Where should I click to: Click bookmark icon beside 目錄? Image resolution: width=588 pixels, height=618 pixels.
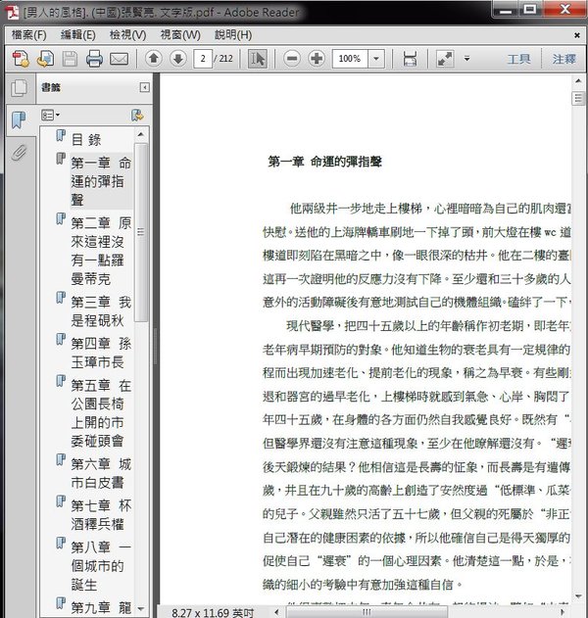point(61,135)
